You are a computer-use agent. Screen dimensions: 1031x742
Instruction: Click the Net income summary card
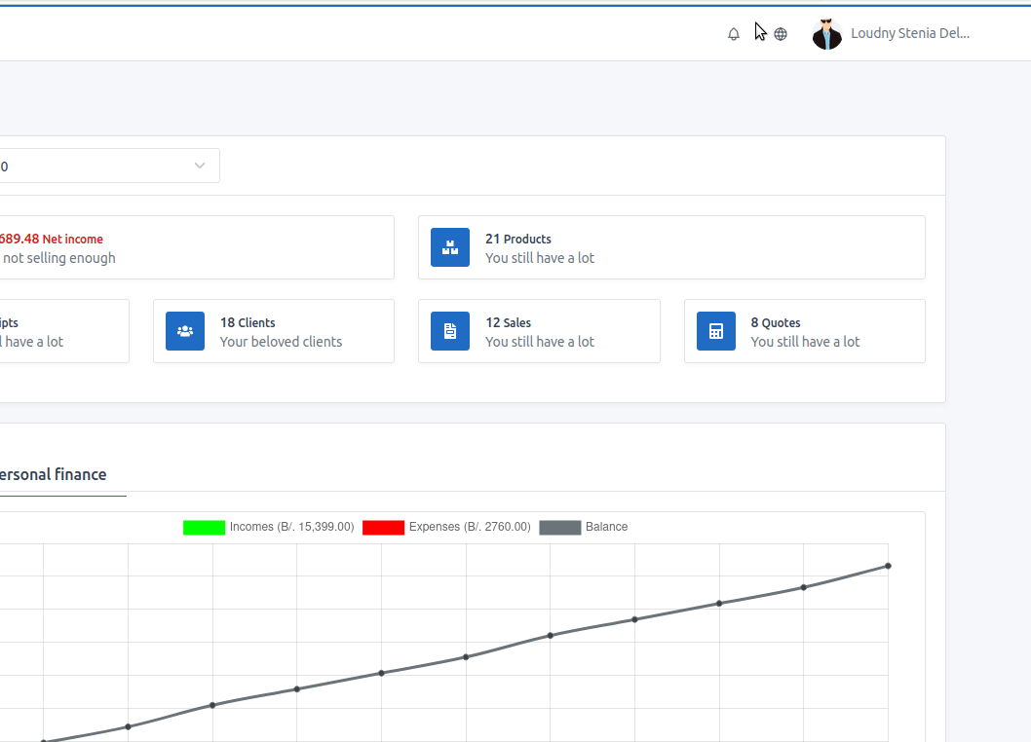[x=195, y=247]
